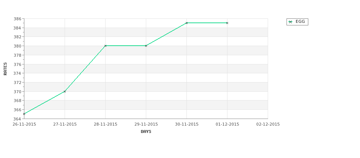Click the EGG legend label
360x158 pixels.
point(300,21)
